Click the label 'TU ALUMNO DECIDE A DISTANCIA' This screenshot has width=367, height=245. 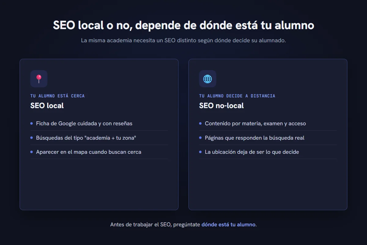(237, 96)
